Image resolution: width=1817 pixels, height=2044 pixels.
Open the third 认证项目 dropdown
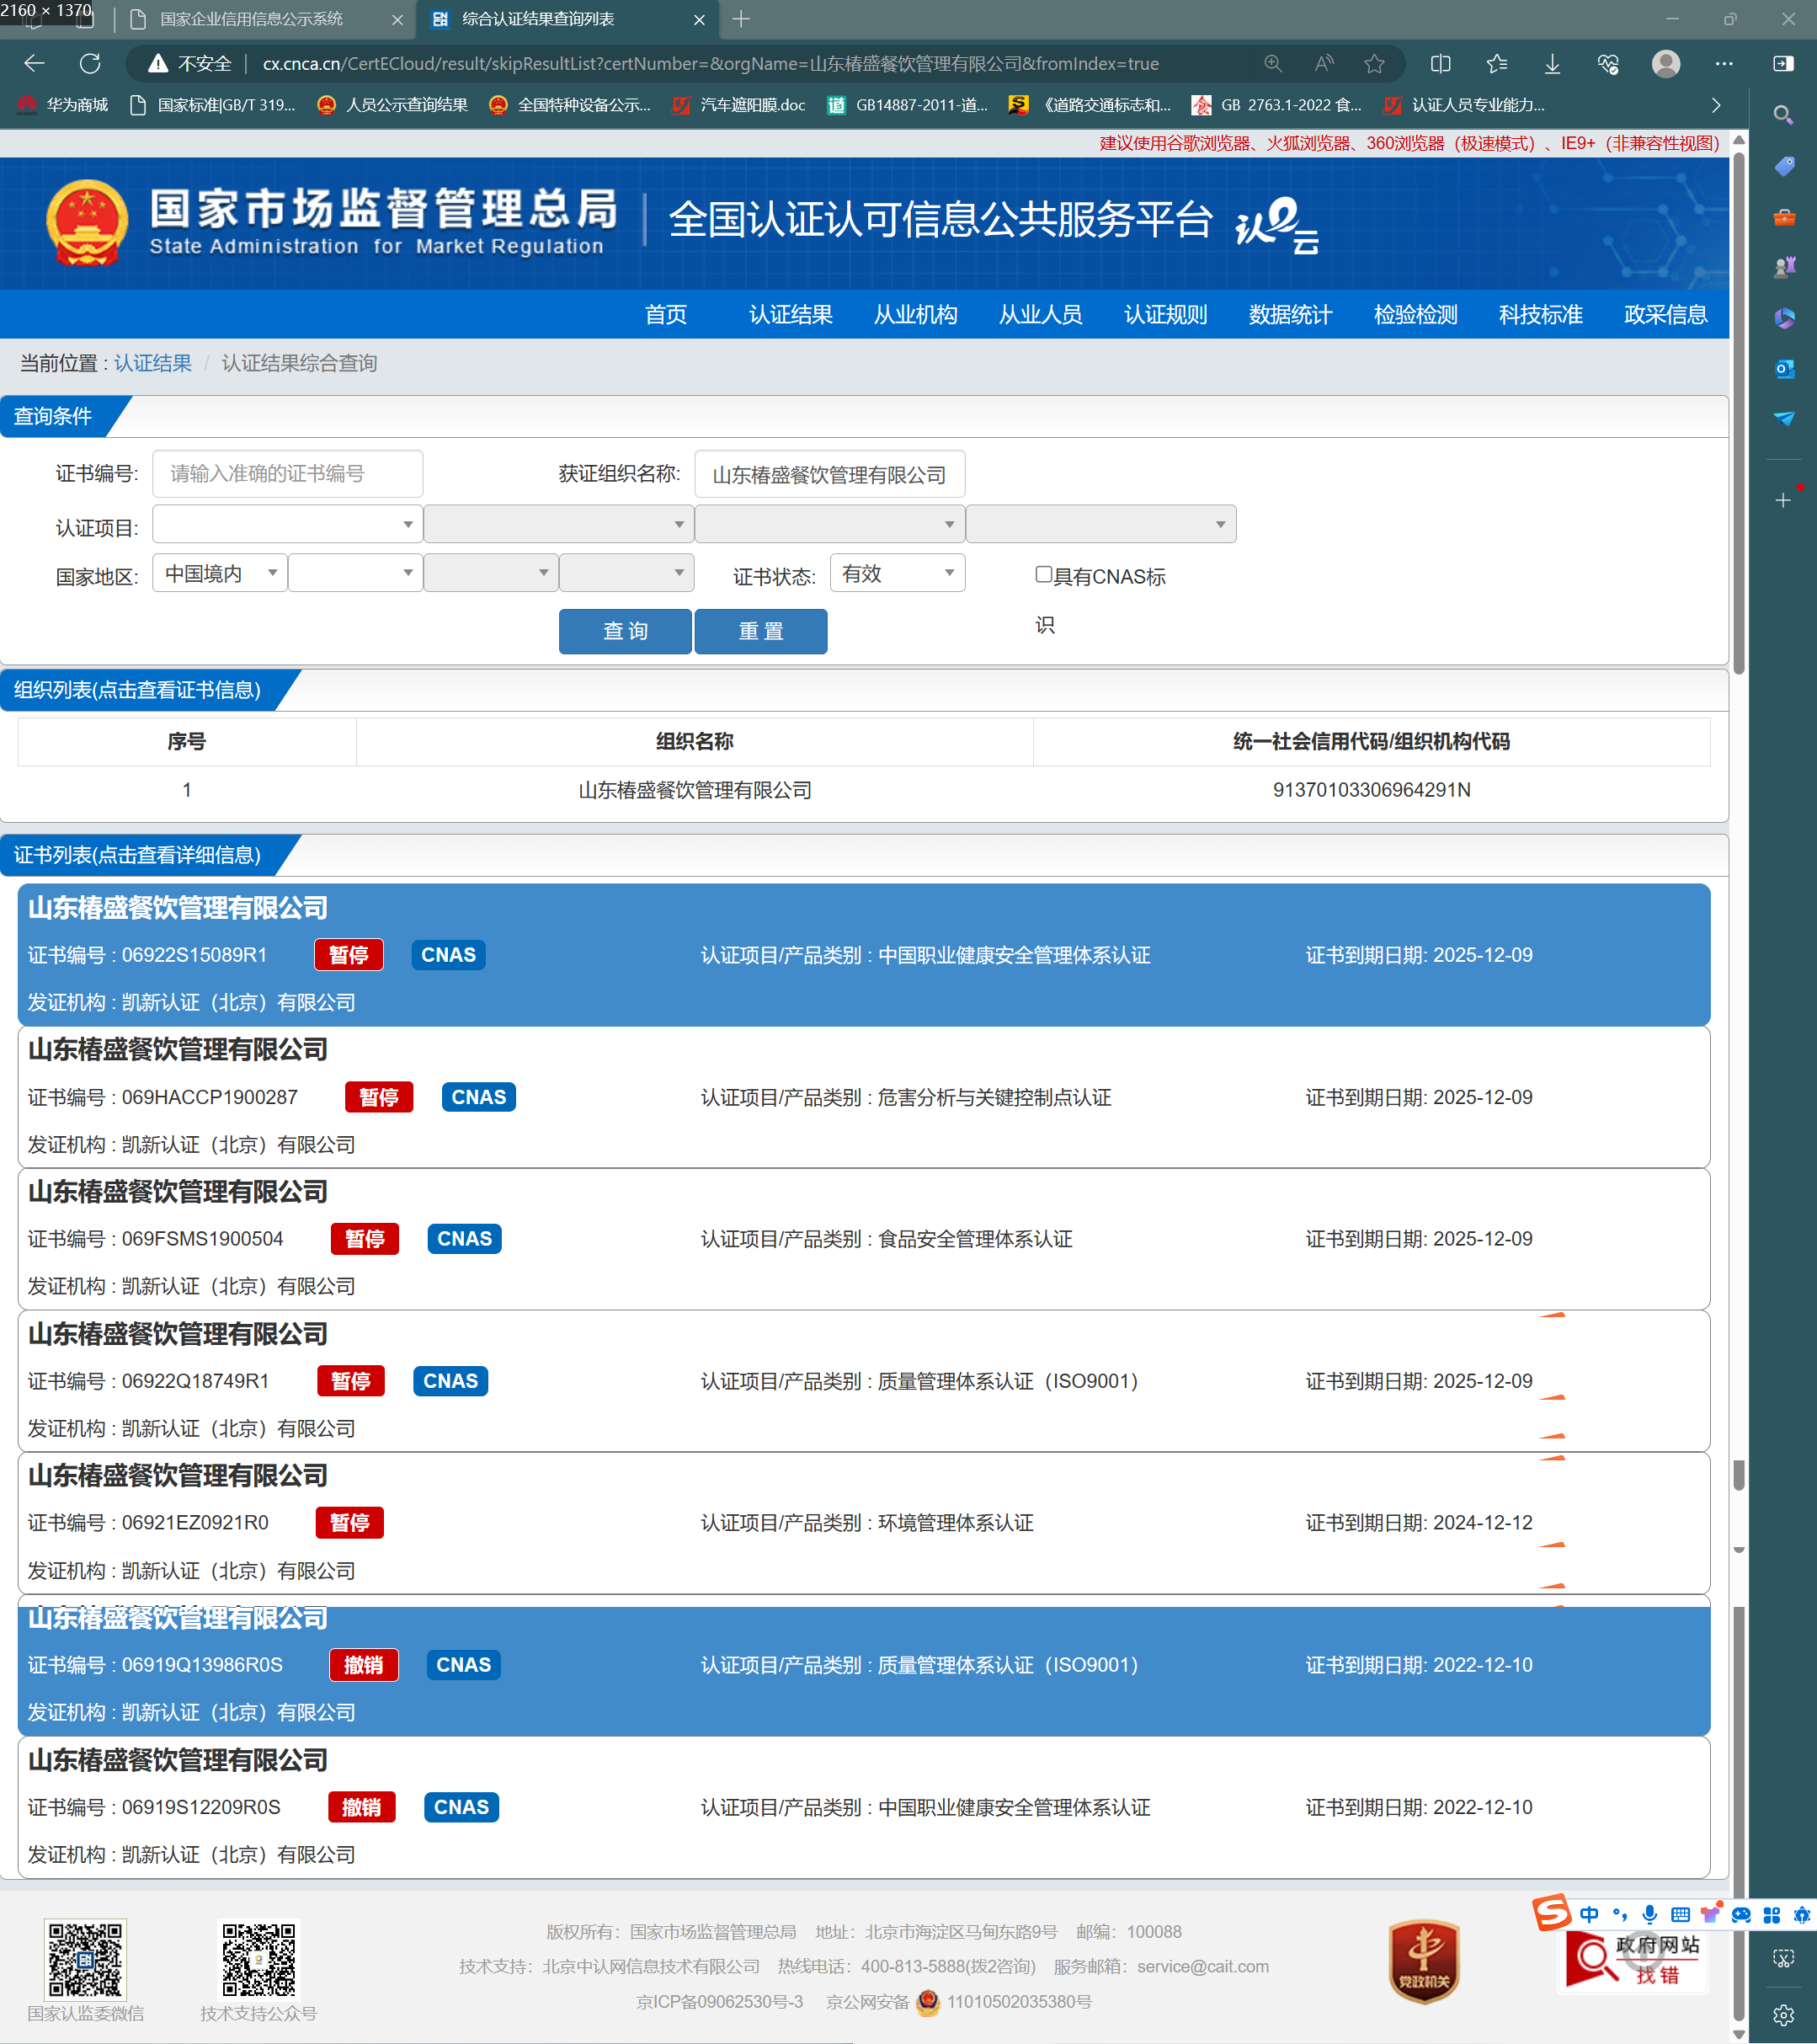click(829, 524)
